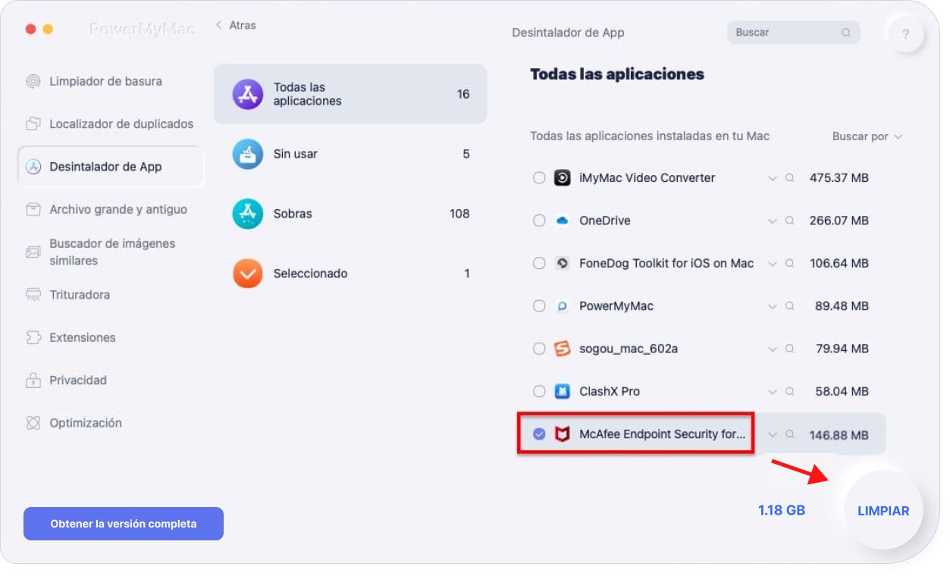Click Obtener la versión completa button
950x576 pixels.
click(x=124, y=524)
